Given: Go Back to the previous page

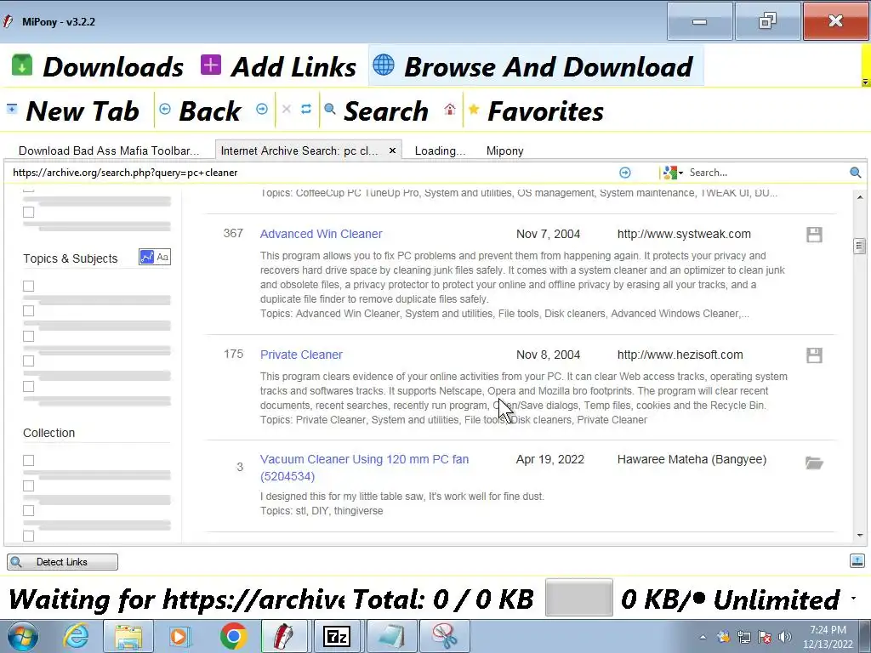Looking at the screenshot, I should [201, 111].
